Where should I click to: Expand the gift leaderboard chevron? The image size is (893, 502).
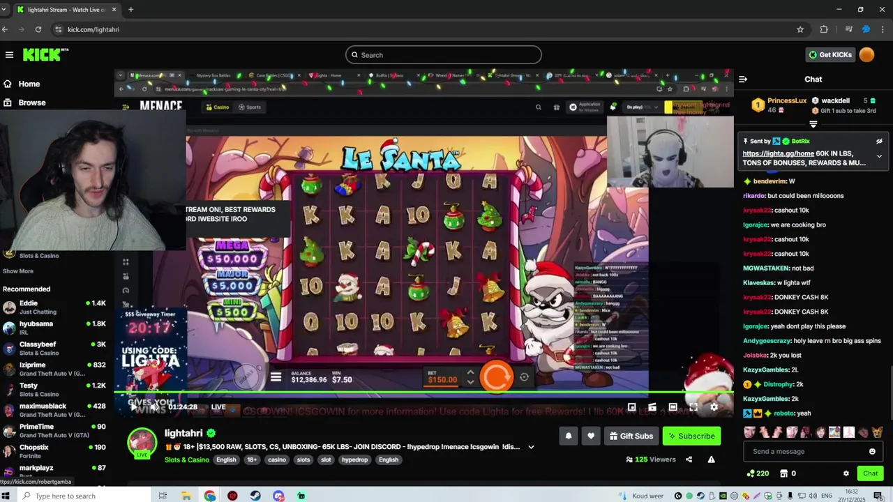coord(813,124)
